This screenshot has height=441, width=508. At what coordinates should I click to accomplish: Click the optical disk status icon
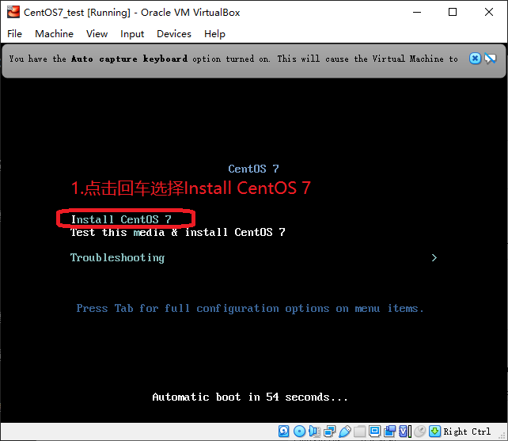(x=299, y=431)
